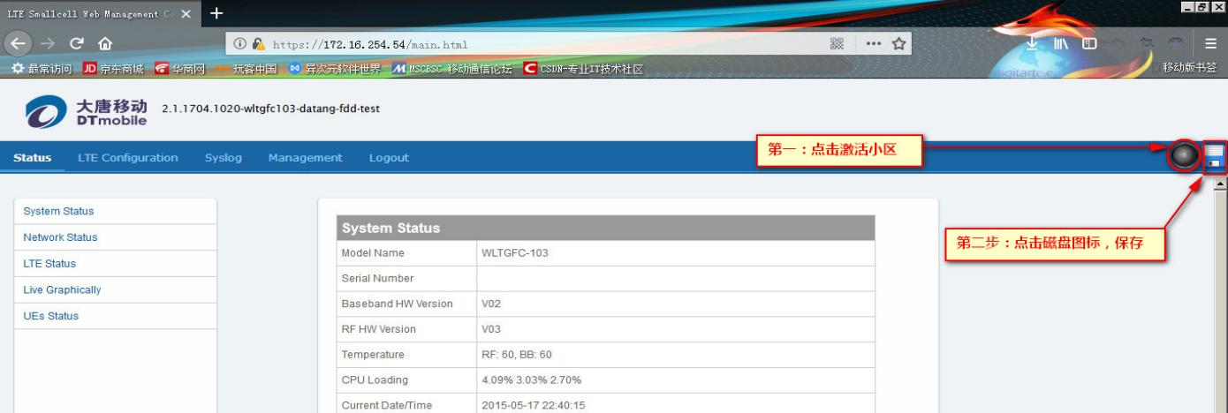Select Network Status in the sidebar
This screenshot has height=413, width=1228.
[x=60, y=237]
